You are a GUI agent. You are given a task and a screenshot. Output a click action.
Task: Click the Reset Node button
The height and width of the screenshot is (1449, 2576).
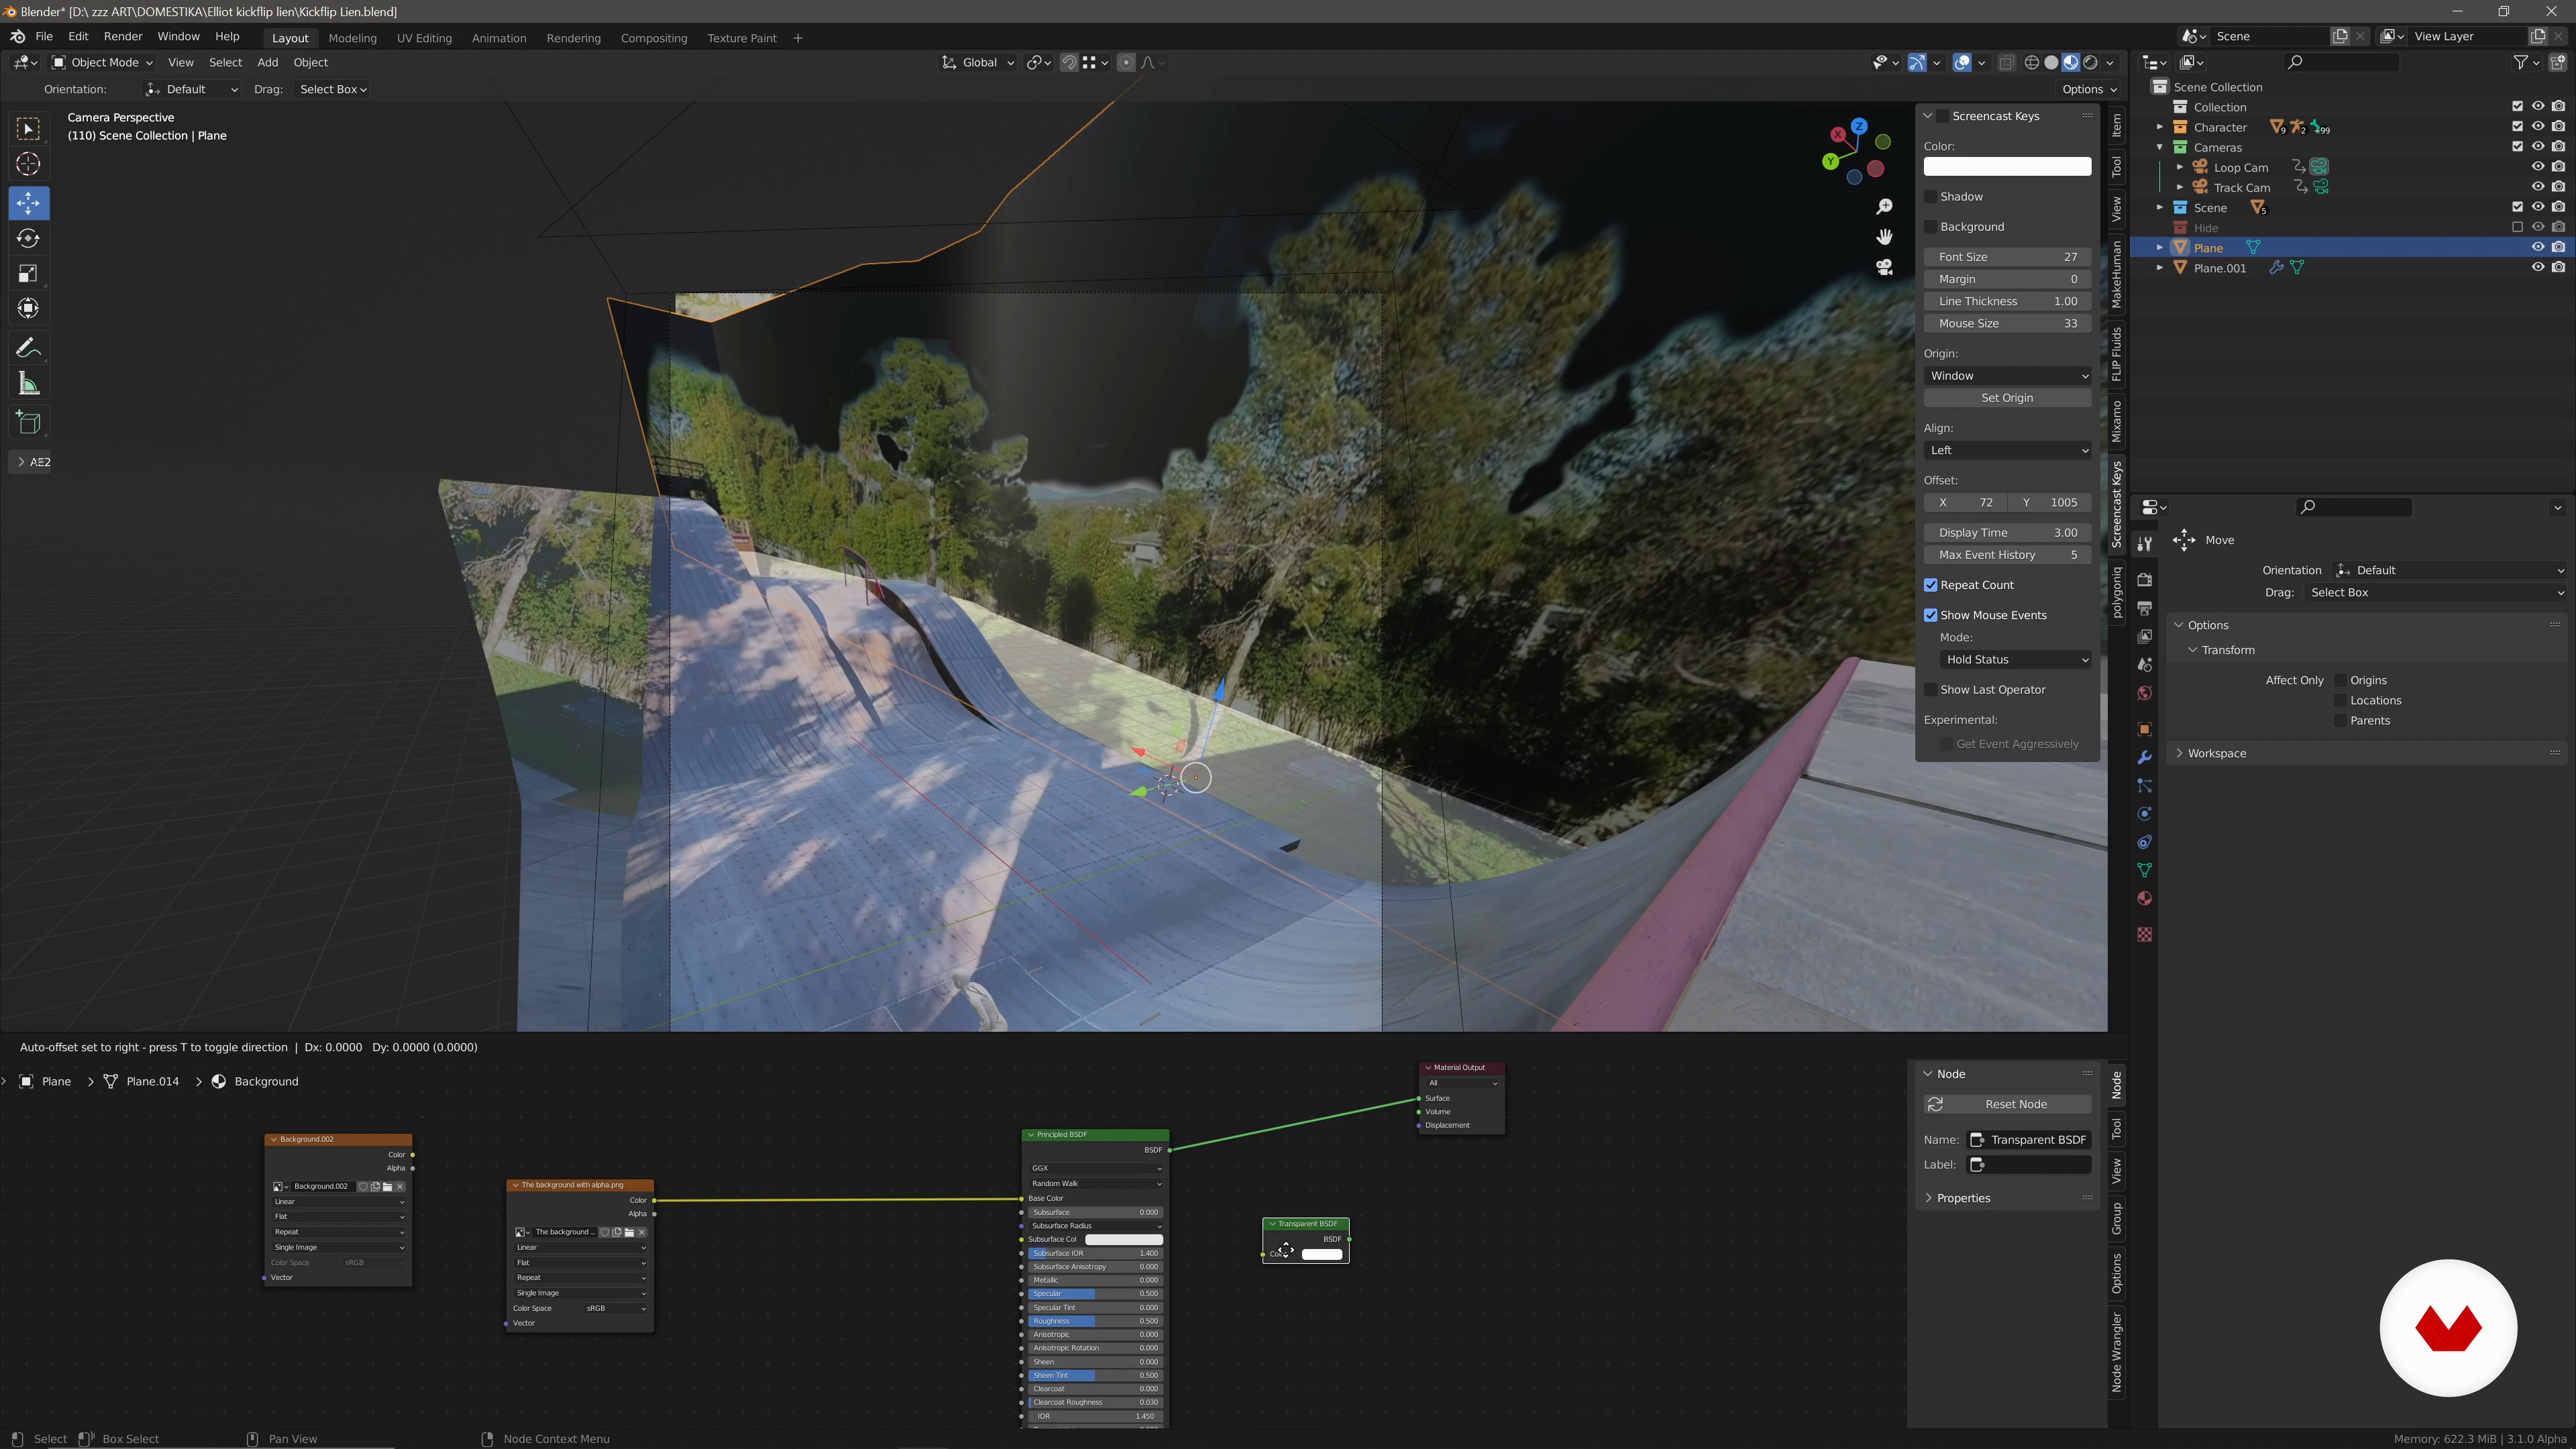[x=2007, y=1104]
